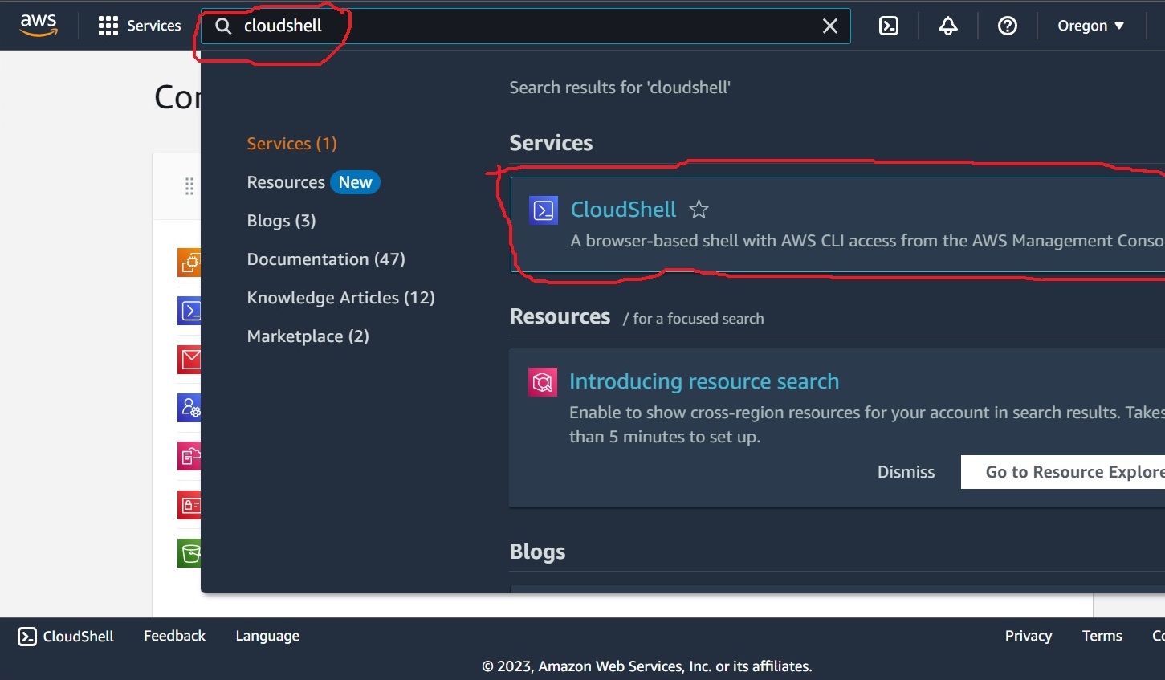The height and width of the screenshot is (680, 1165).
Task: Open the Privacy footer link
Action: coord(1029,636)
